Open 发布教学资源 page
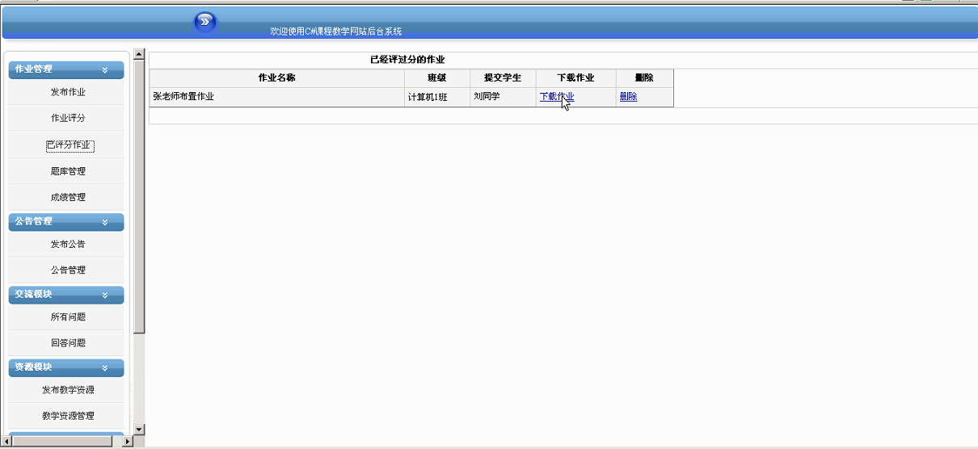 68,389
